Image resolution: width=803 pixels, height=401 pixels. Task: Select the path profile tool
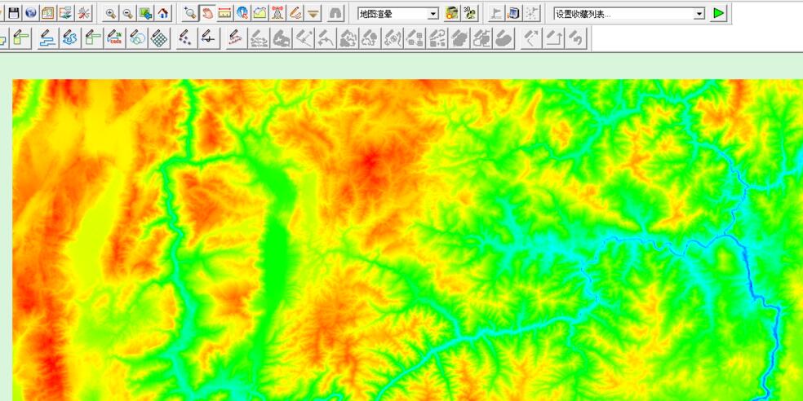point(260,13)
